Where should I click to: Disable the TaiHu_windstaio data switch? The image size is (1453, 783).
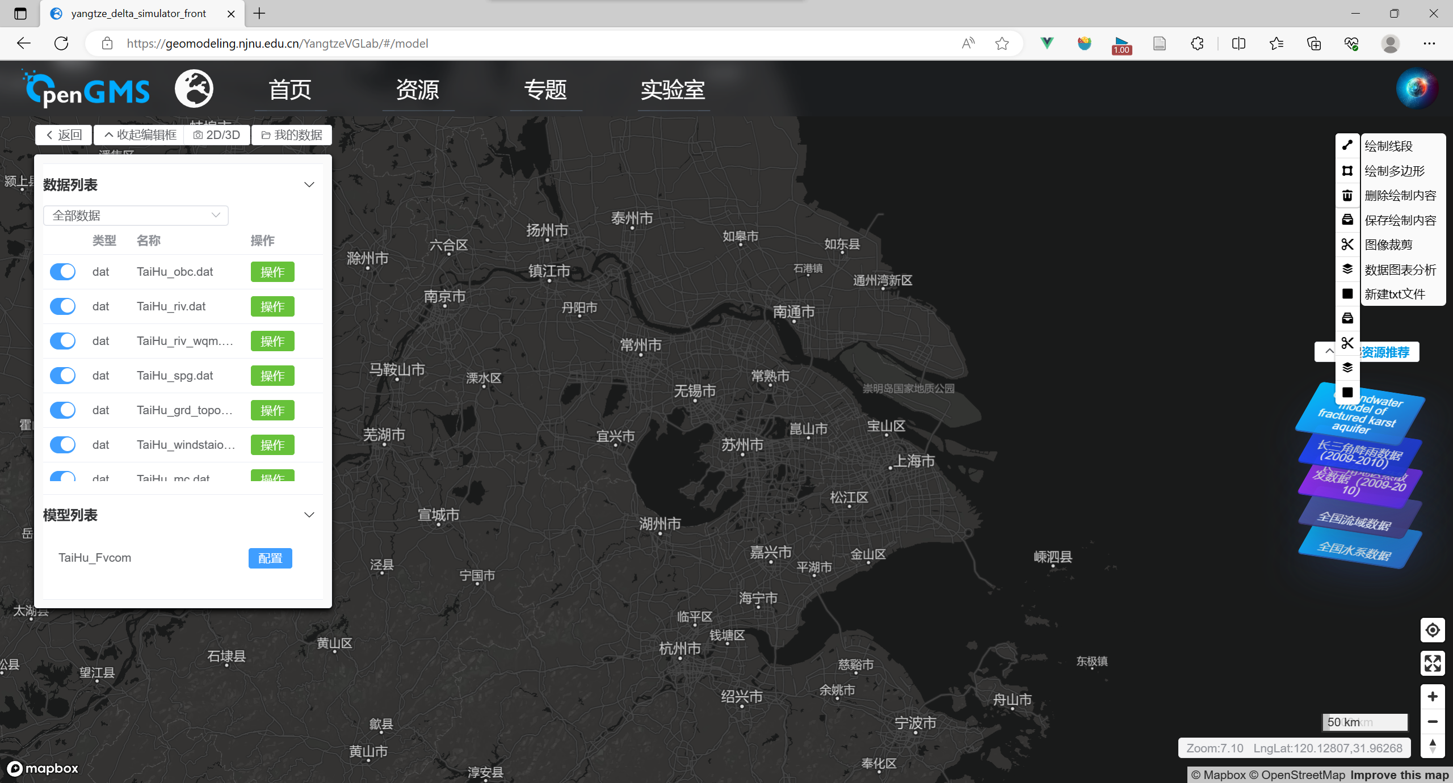[x=62, y=445]
